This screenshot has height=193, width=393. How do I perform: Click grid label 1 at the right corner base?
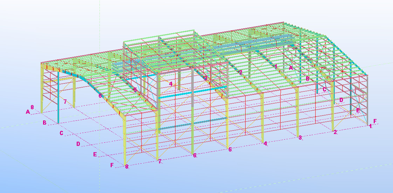(370, 126)
